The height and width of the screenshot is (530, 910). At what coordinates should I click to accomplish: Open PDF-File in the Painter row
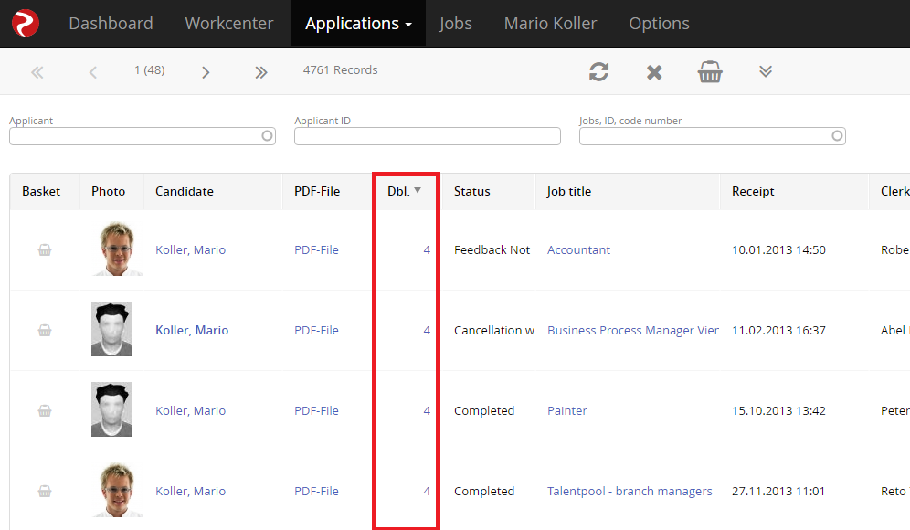pyautogui.click(x=316, y=410)
